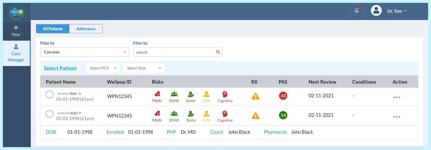Click the RX warning triangle in doe's row
The width and height of the screenshot is (431, 150).
[256, 96]
